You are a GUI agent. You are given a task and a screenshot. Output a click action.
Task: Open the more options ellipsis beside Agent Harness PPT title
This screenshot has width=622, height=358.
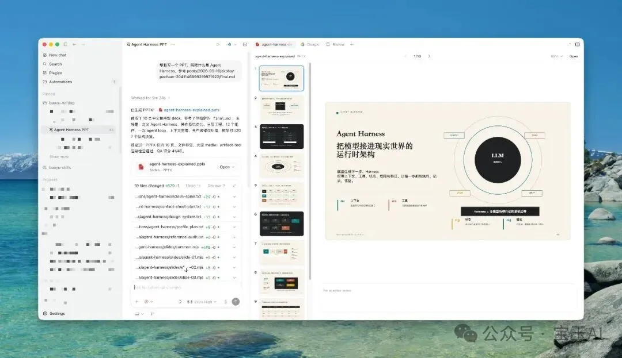173,44
